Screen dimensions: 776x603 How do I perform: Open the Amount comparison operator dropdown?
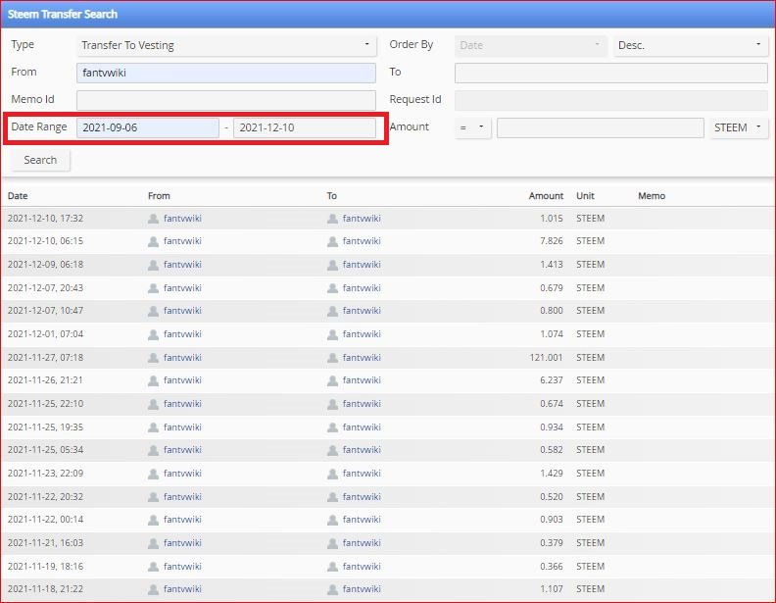472,127
